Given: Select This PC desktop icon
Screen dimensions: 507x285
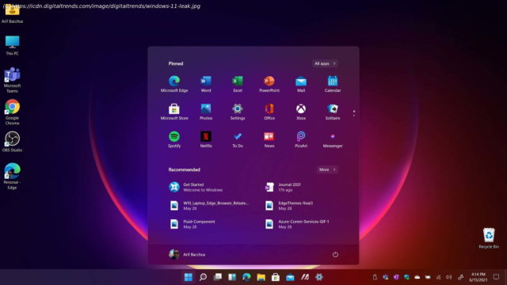Looking at the screenshot, I should (12, 46).
